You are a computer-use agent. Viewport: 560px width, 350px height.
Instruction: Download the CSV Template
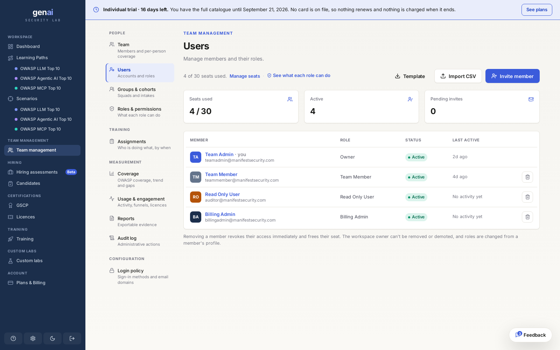pyautogui.click(x=410, y=76)
